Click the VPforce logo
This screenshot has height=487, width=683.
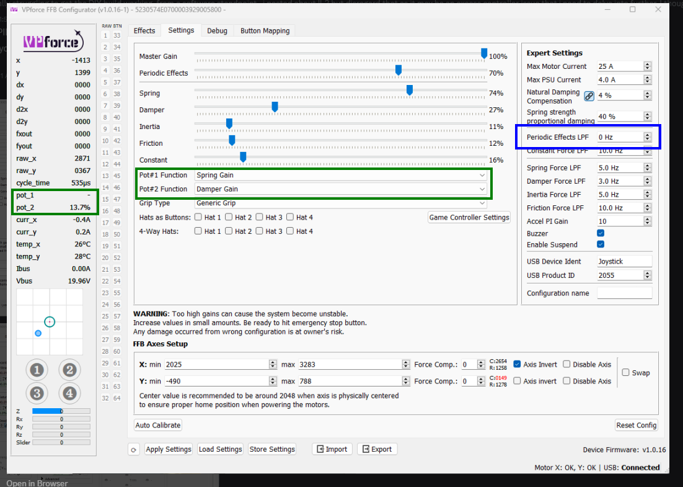53,42
